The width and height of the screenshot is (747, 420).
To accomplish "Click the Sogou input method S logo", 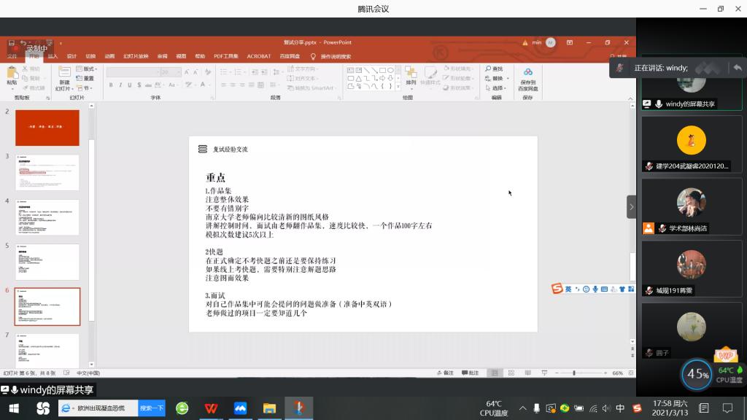I will tap(557, 289).
